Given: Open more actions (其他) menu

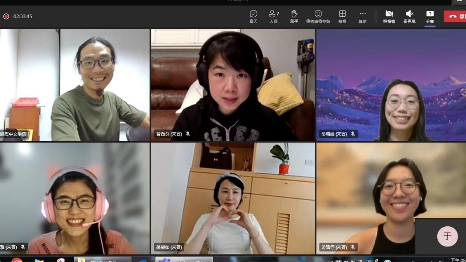Looking at the screenshot, I should (x=362, y=17).
